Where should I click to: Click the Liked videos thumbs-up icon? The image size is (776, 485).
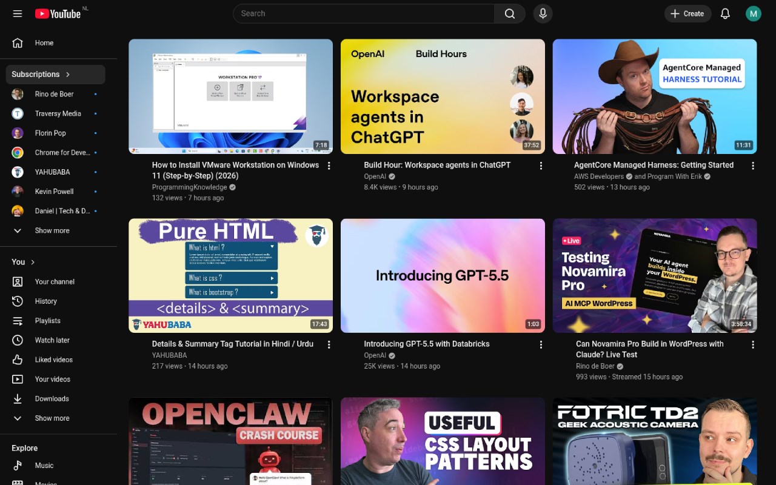[18, 360]
